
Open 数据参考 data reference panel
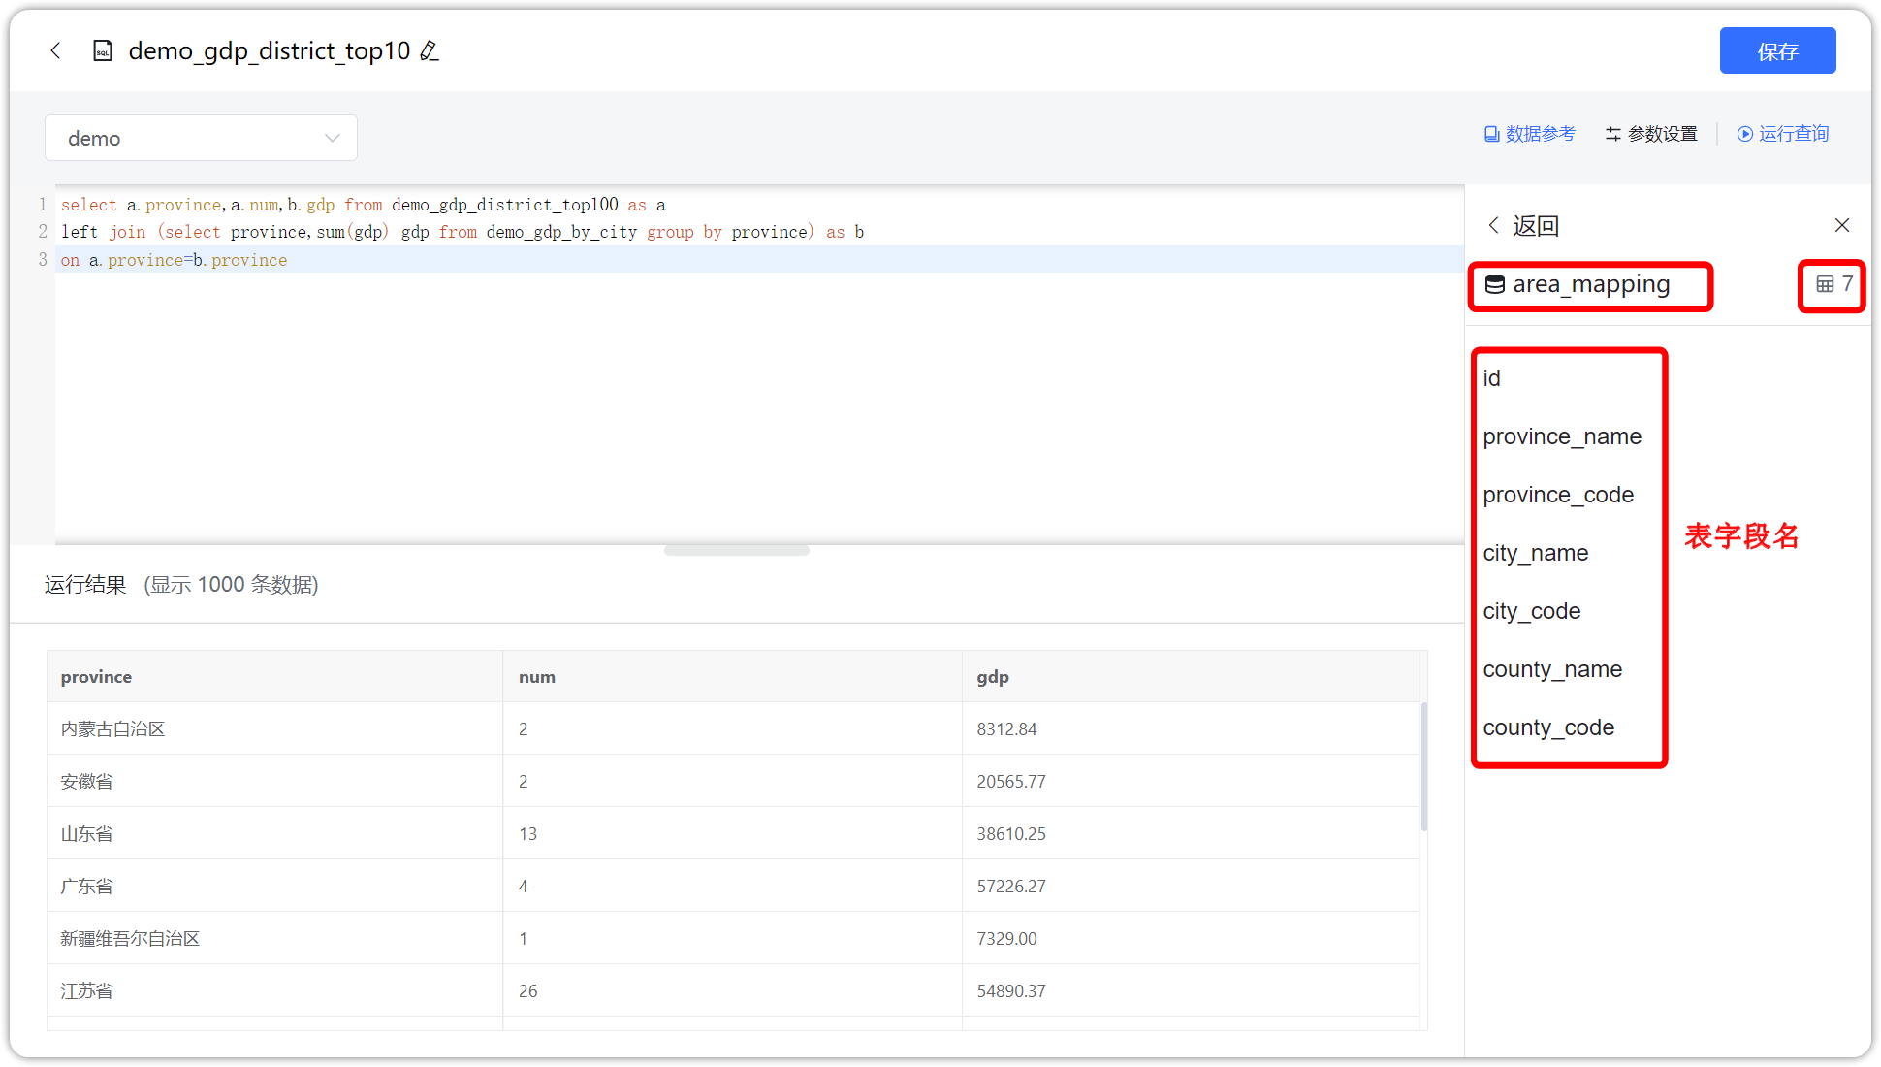[1529, 134]
